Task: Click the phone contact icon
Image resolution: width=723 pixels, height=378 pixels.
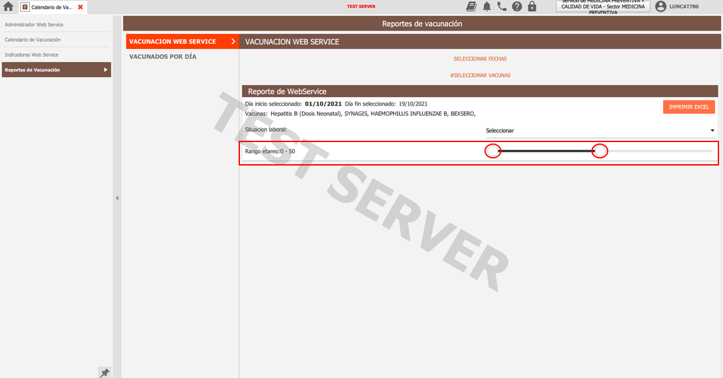Action: coord(501,7)
